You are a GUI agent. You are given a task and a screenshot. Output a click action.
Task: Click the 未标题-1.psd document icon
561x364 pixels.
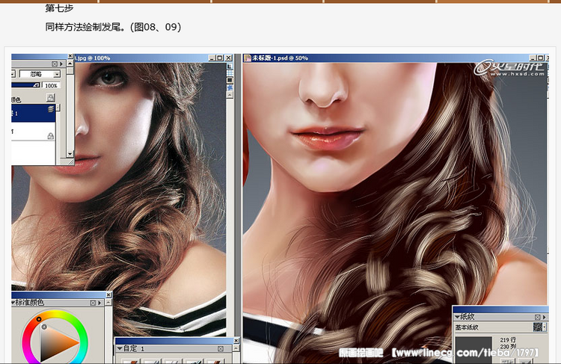click(x=248, y=58)
